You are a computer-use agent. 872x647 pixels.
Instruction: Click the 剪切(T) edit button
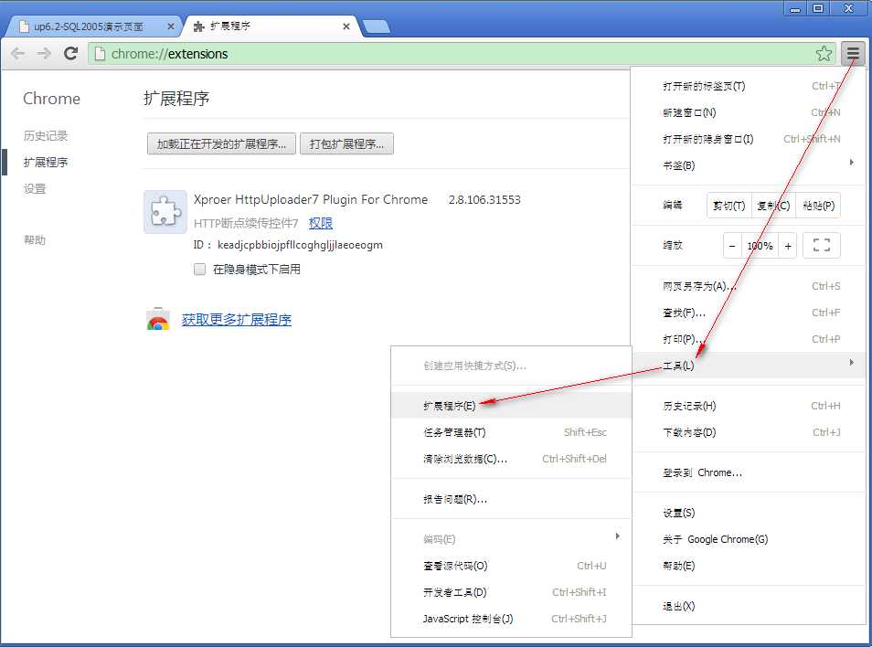pyautogui.click(x=729, y=206)
